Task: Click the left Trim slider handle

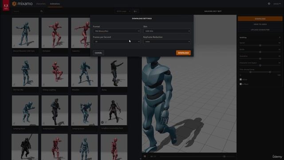Action: 250,72
